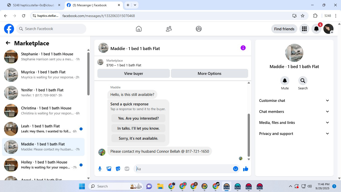
Task: Expand Media, files and links section
Action: 294,123
